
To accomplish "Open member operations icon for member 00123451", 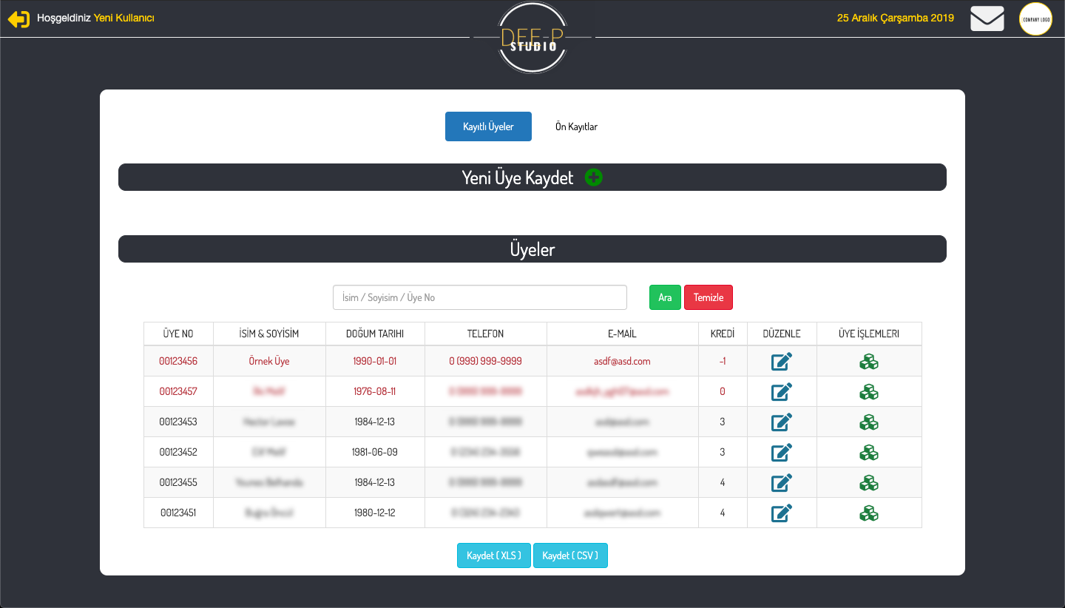I will 869,513.
